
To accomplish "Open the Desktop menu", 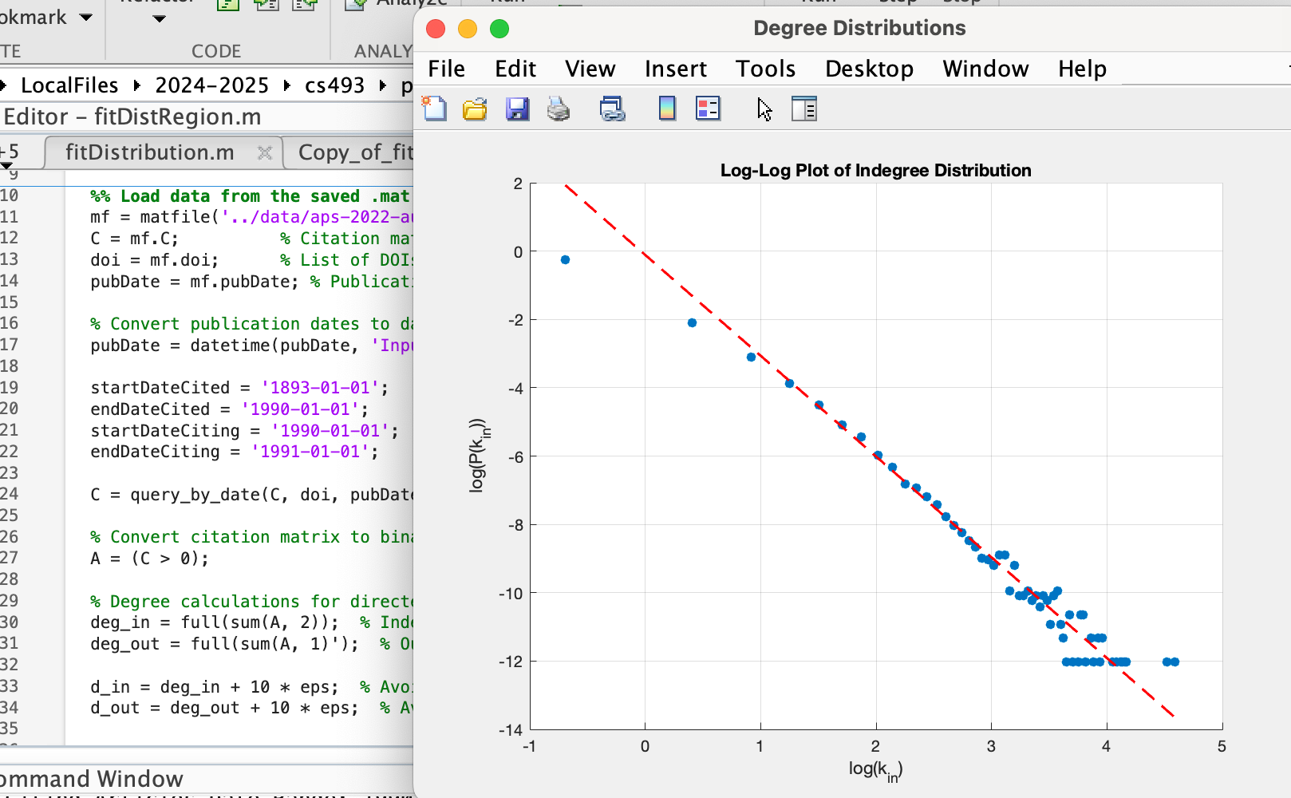I will [x=869, y=69].
